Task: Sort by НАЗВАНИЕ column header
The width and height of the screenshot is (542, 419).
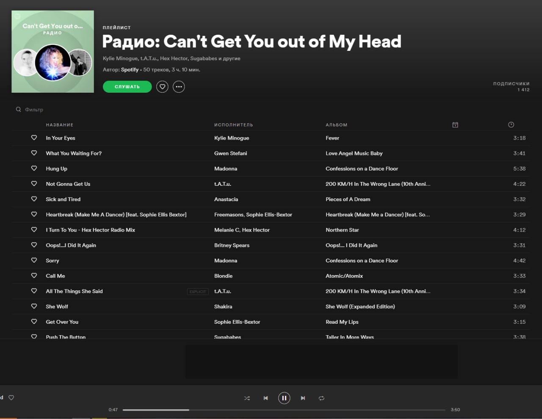Action: tap(60, 125)
